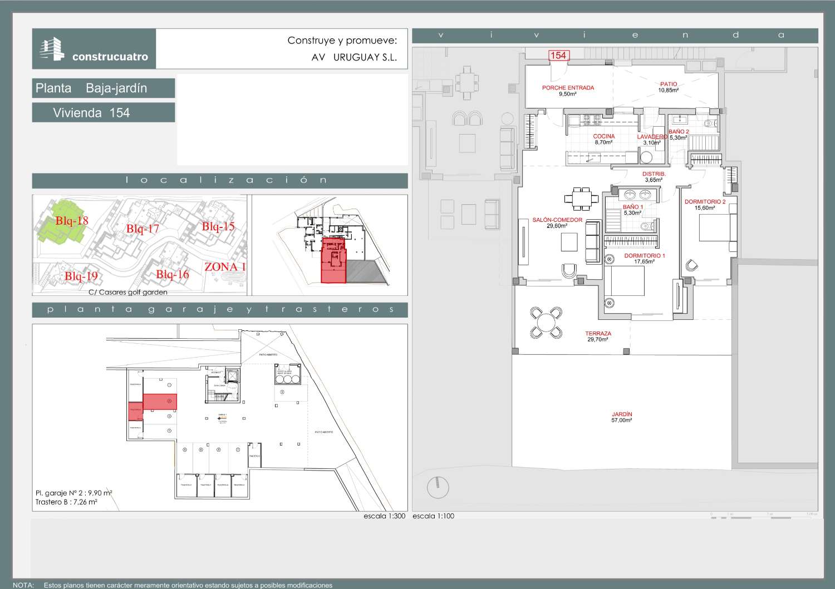Click the square coffee table in the salón
The height and width of the screenshot is (589, 835).
[x=569, y=241]
